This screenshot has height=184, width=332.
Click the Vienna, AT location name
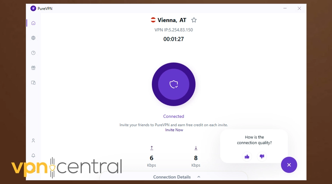[172, 20]
